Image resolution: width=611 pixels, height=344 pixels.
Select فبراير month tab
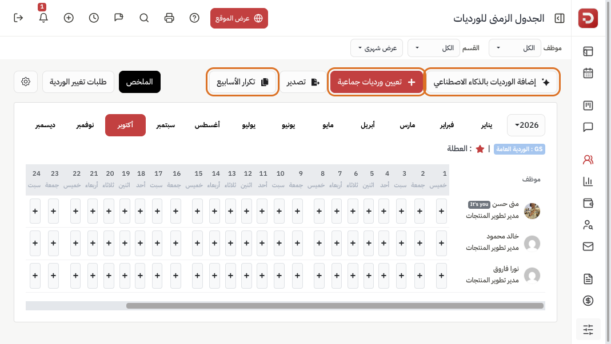(x=447, y=125)
